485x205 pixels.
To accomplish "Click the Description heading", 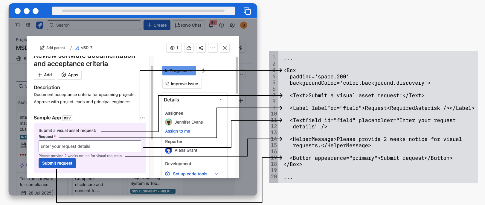I will click(47, 87).
